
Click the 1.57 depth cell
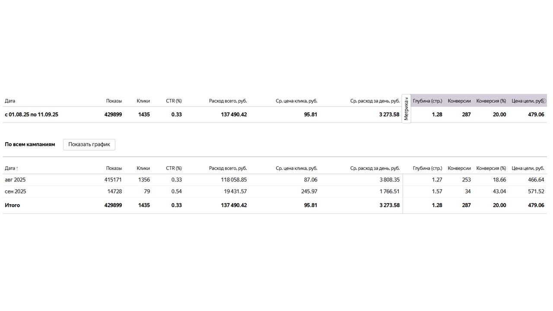(x=437, y=191)
